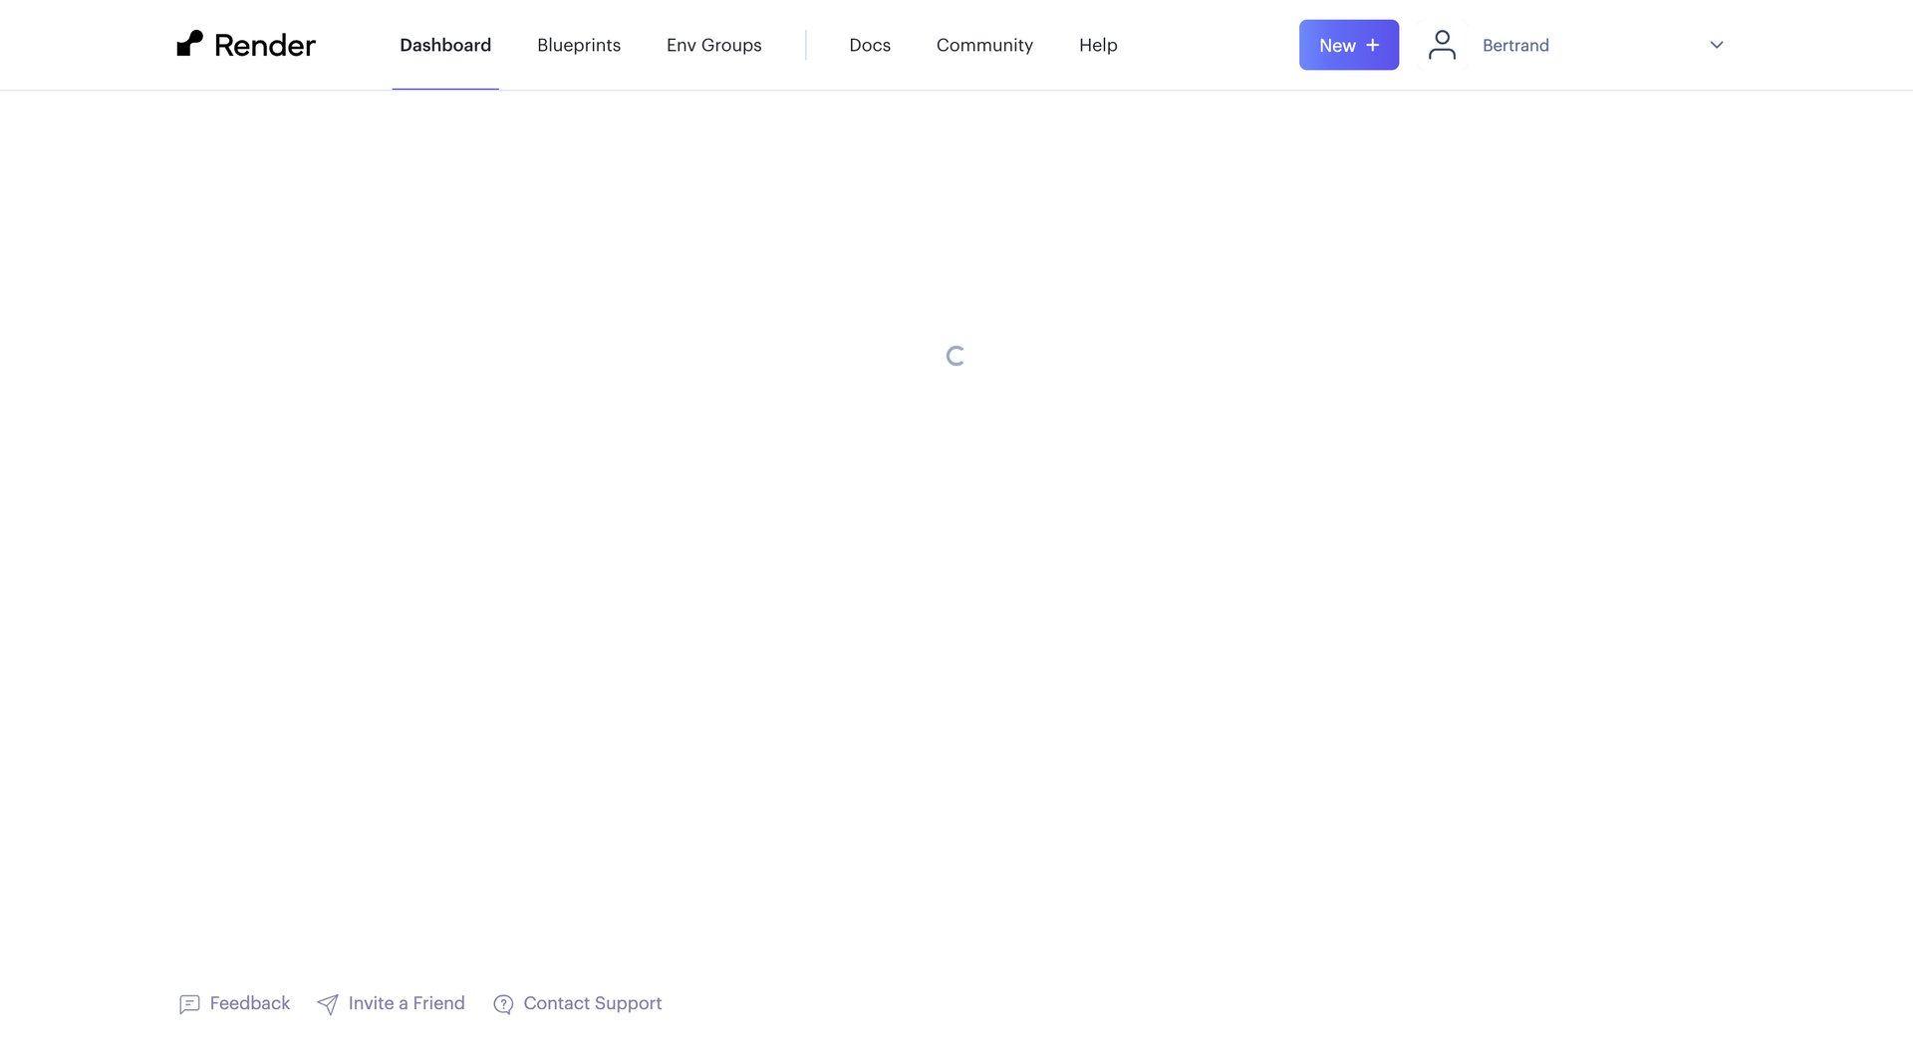
Task: Click the Feedback speech bubble icon
Action: (x=190, y=1004)
